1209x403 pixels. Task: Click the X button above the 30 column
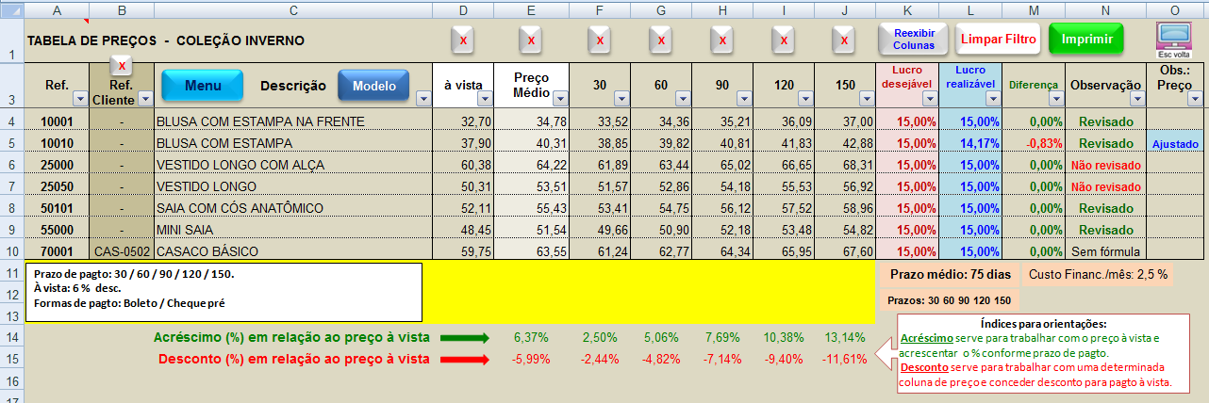(x=599, y=40)
